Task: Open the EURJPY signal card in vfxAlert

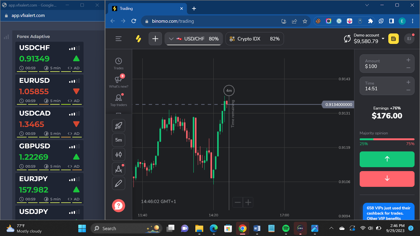Action: pos(49,188)
